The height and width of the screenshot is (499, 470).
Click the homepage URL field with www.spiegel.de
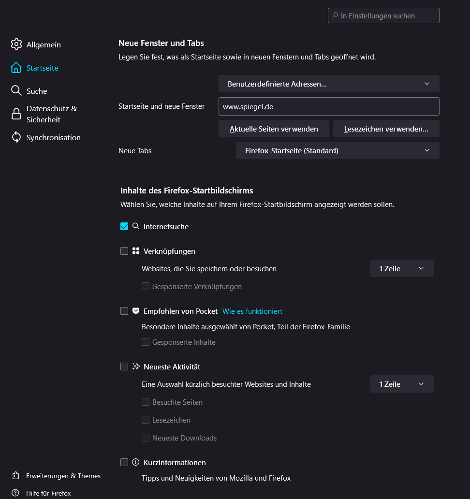tap(329, 106)
